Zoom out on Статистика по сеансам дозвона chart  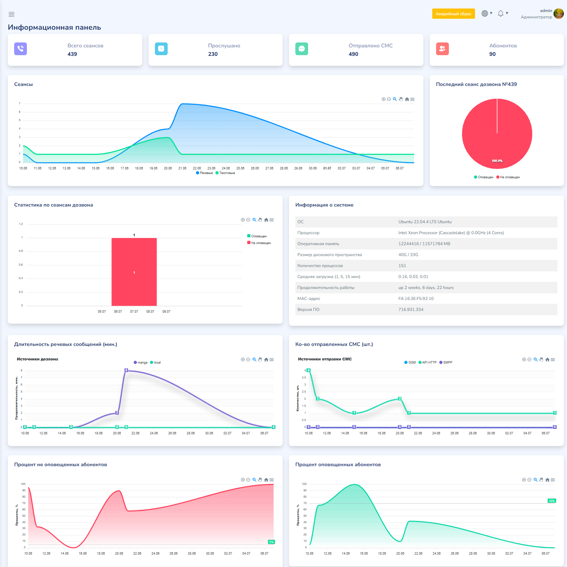pyautogui.click(x=248, y=220)
